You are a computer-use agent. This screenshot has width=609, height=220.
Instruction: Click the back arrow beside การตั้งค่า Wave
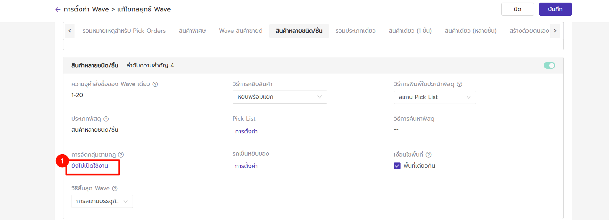click(58, 9)
